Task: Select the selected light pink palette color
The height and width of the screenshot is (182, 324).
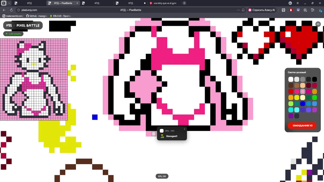Action: [302, 92]
